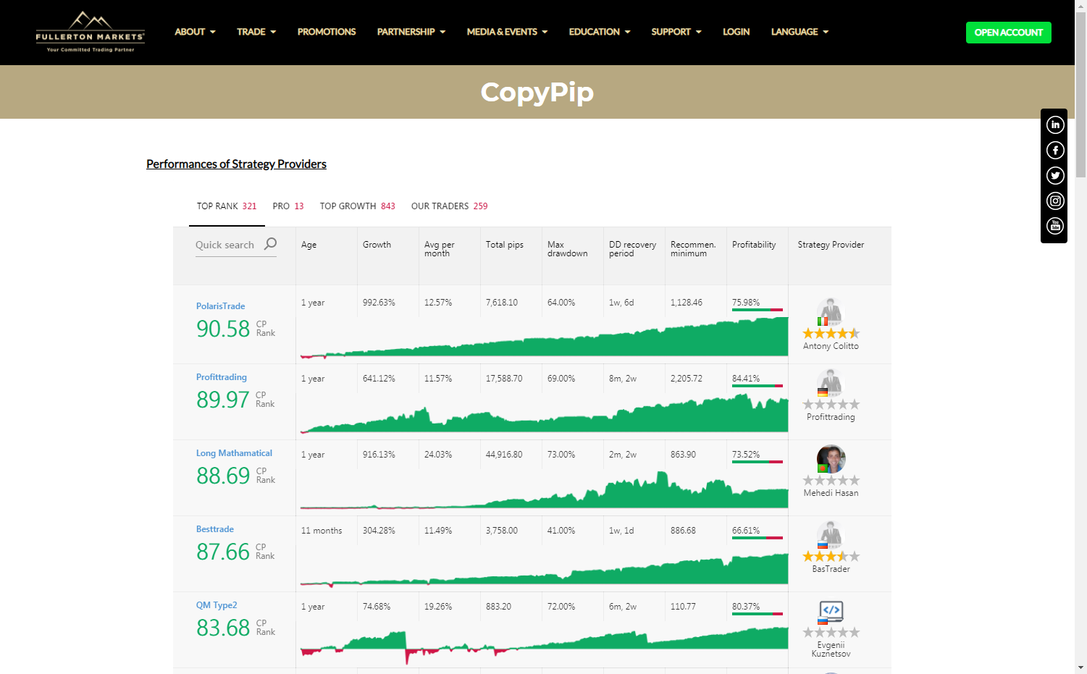Viewport: 1087px width, 674px height.
Task: Expand the About menu
Action: (x=195, y=32)
